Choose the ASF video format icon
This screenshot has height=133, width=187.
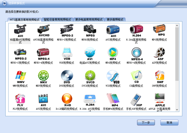pyautogui.click(x=160, y=53)
